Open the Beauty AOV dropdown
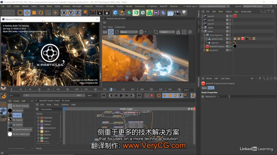277x155 pixels. [129, 32]
